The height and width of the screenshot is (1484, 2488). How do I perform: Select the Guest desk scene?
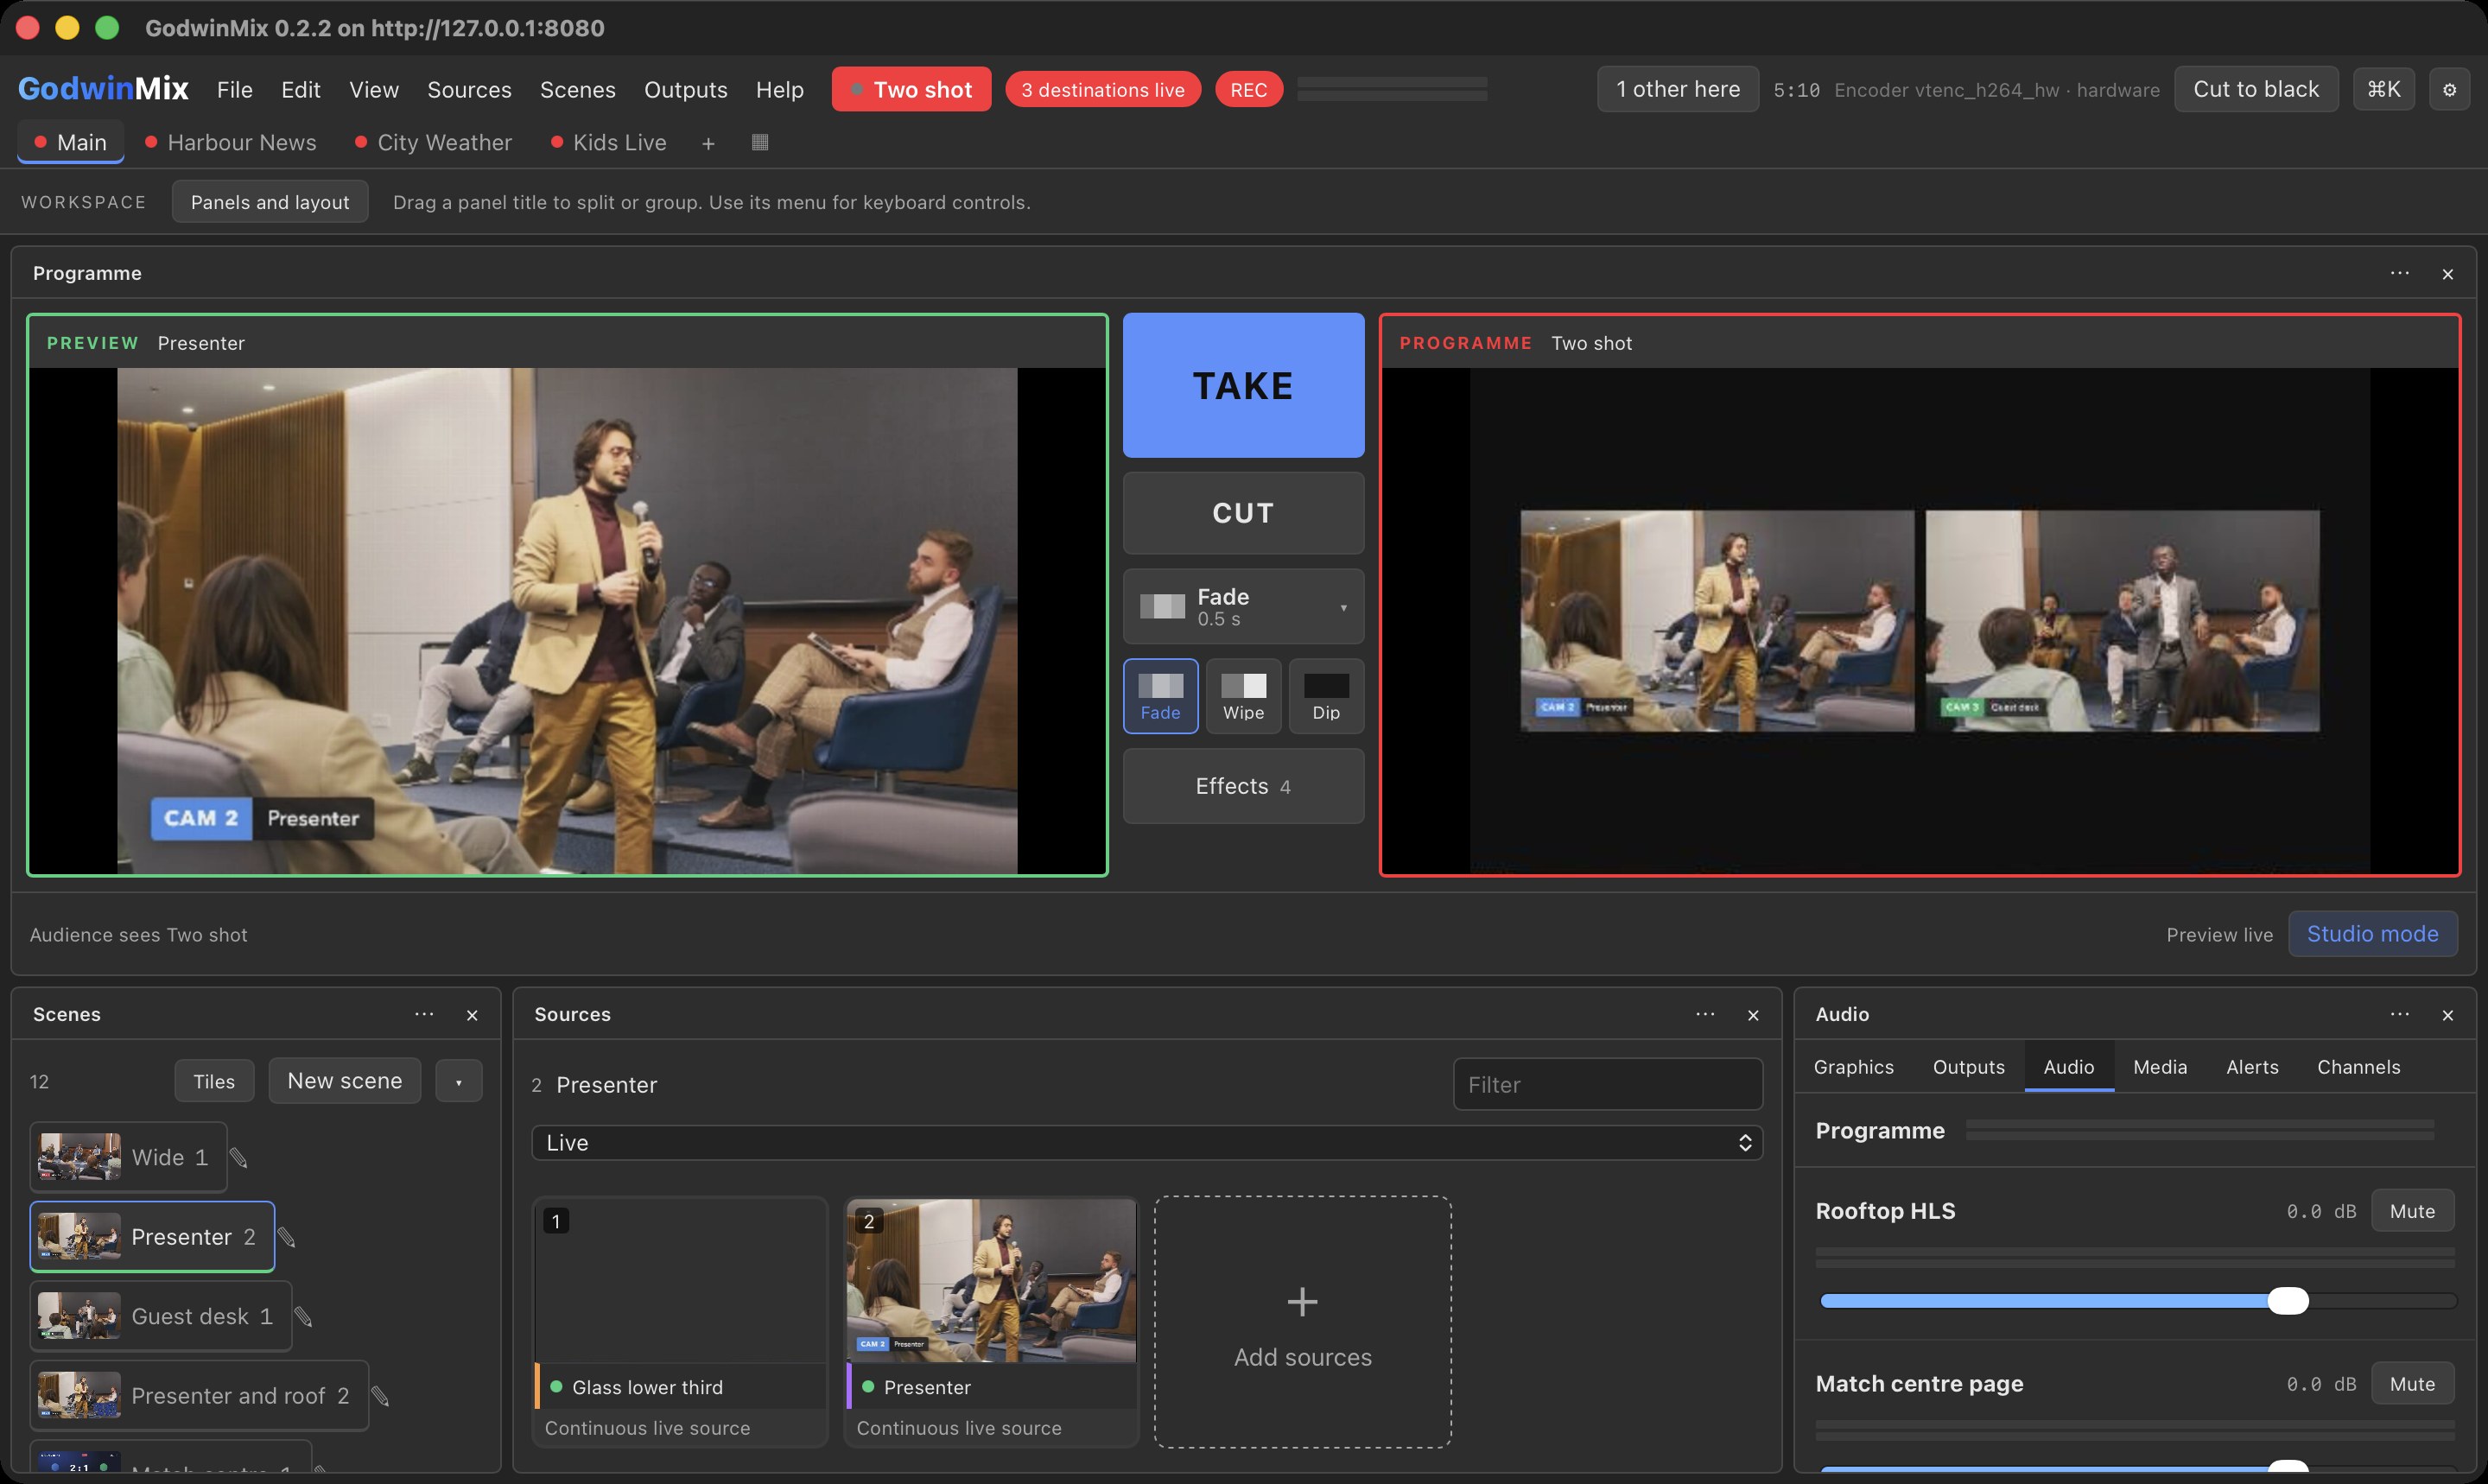(161, 1317)
